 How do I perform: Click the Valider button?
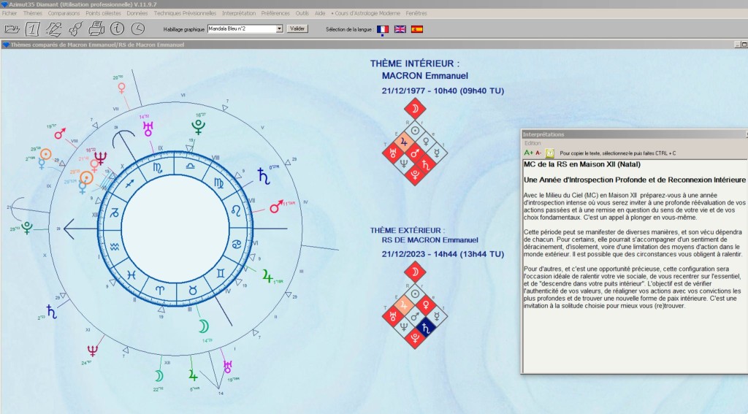(297, 28)
